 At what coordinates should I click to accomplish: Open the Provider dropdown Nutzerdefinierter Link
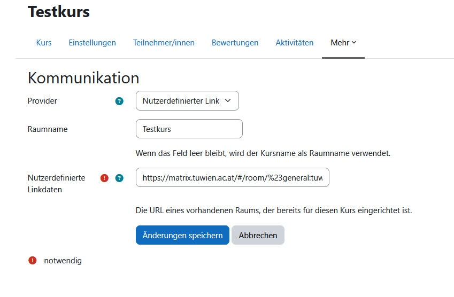187,100
